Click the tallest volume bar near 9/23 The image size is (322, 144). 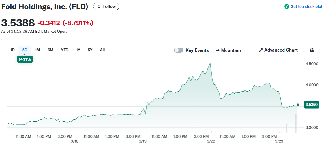[296, 123]
